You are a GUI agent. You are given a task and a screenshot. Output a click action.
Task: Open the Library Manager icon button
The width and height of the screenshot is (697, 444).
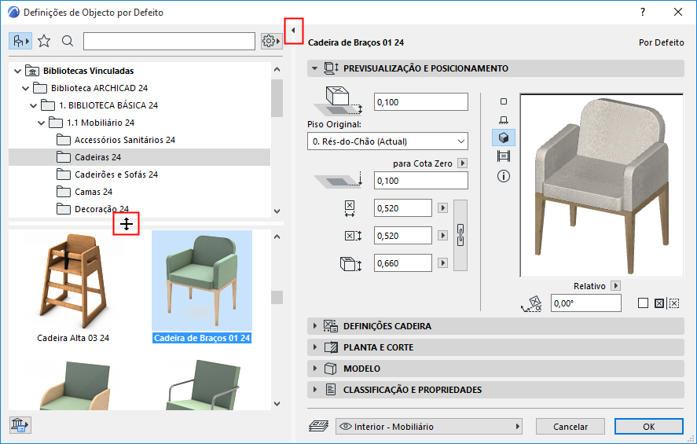(x=20, y=425)
